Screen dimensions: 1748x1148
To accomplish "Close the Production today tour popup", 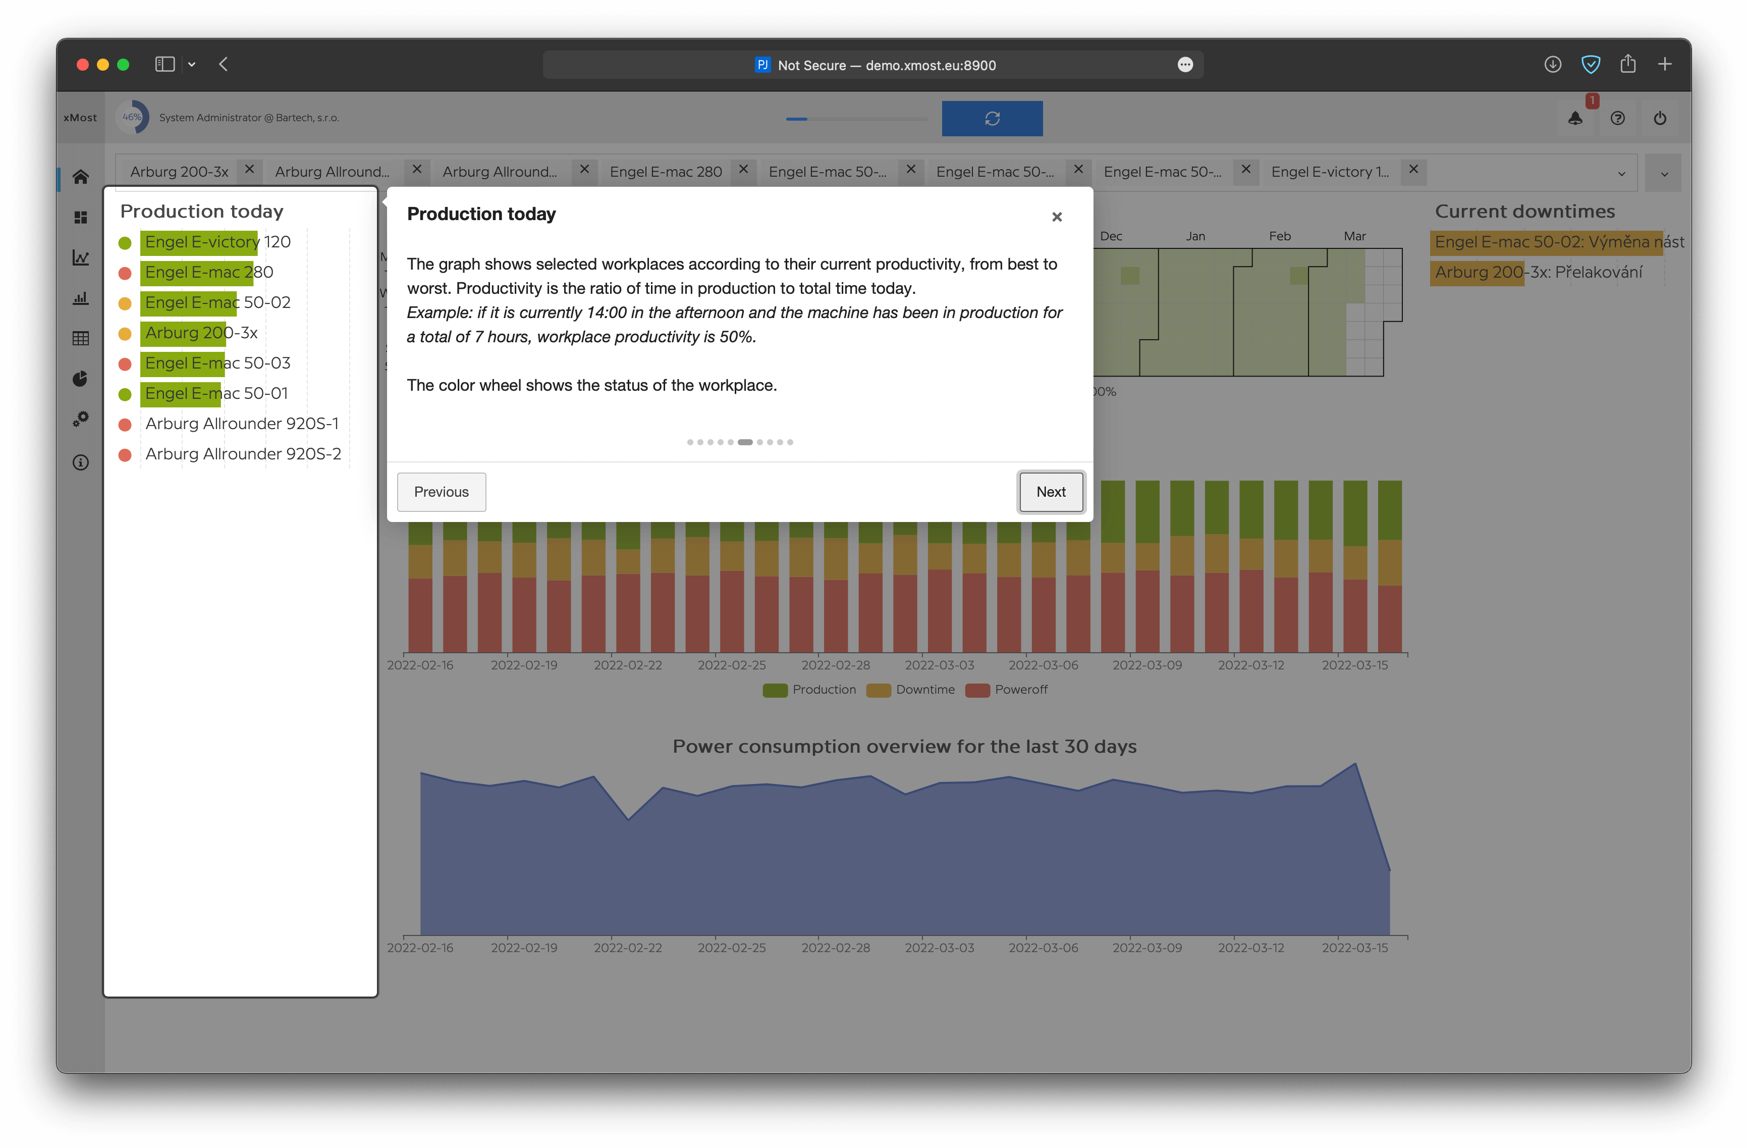I will [x=1056, y=217].
